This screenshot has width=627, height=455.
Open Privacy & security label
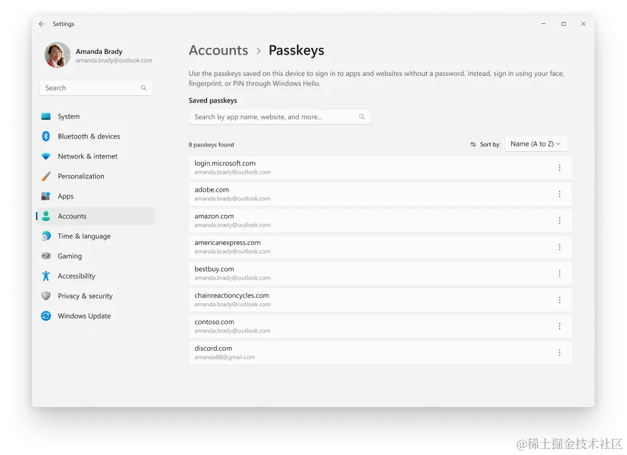tap(85, 296)
